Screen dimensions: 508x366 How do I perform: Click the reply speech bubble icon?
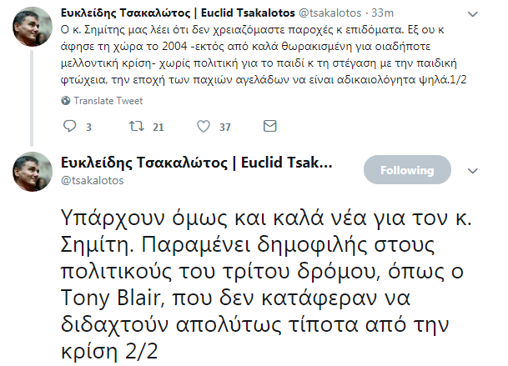[x=70, y=127]
